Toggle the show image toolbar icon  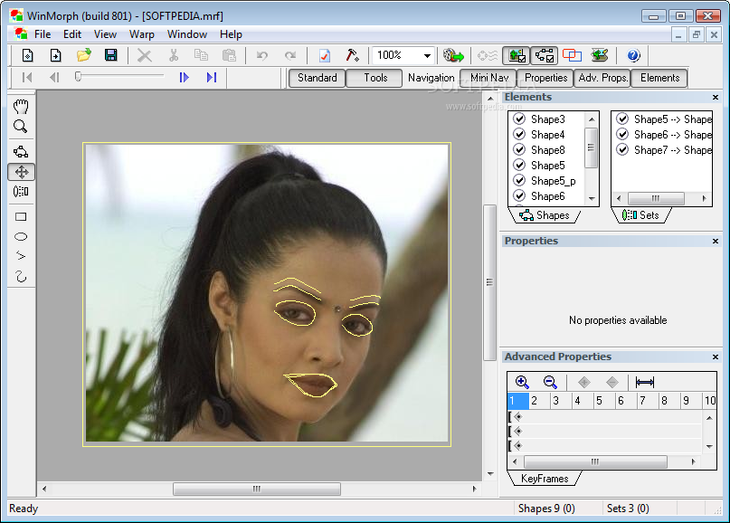point(517,56)
